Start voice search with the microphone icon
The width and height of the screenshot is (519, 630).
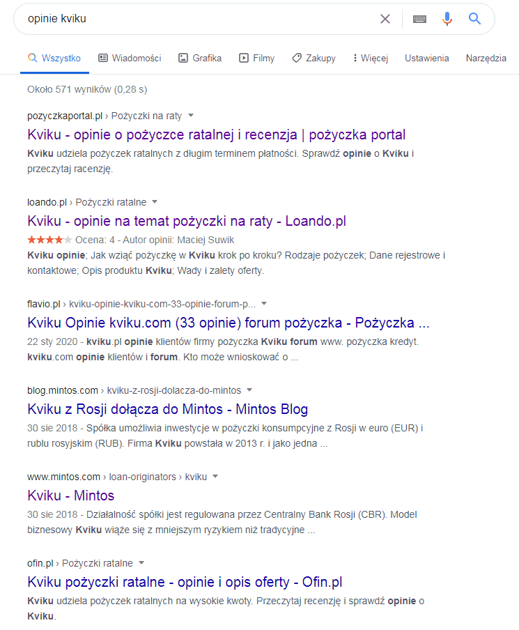[x=447, y=19]
